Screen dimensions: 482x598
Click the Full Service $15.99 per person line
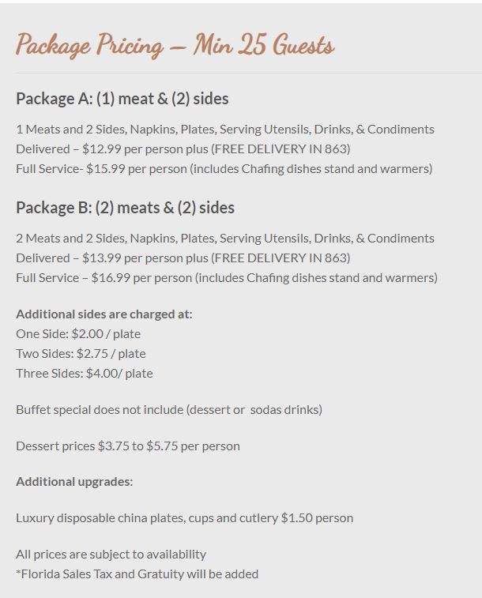coord(224,168)
